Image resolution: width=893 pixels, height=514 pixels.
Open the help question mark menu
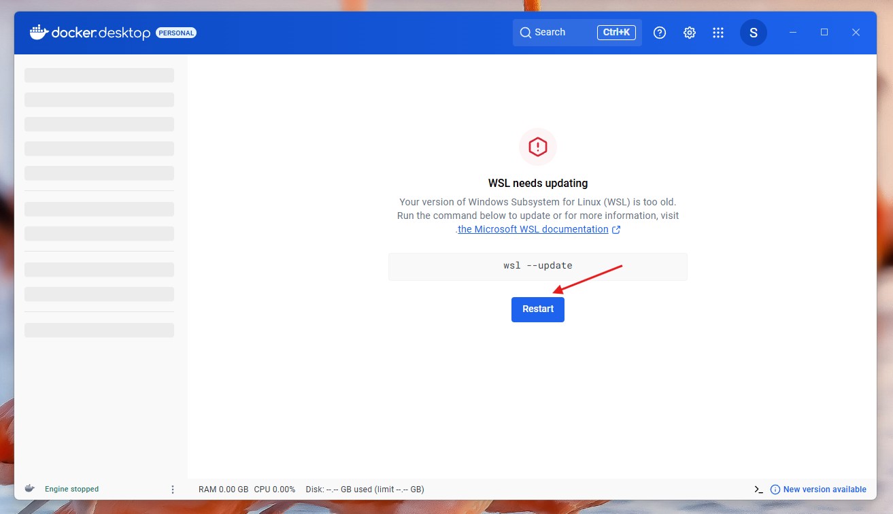tap(659, 33)
